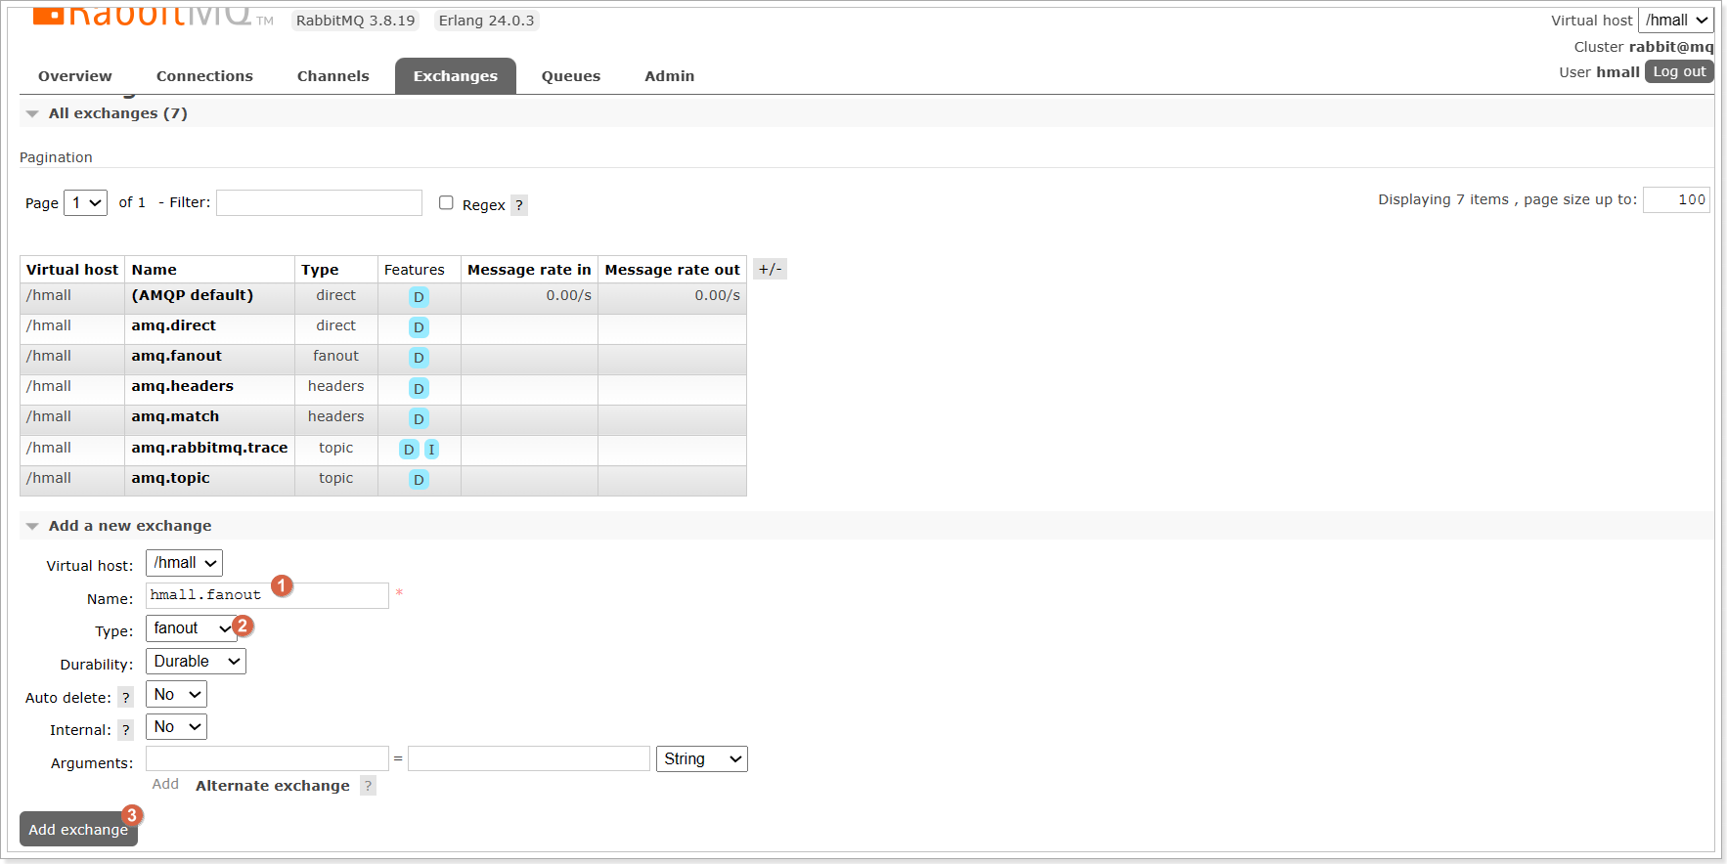Image resolution: width=1727 pixels, height=864 pixels.
Task: Click the D badge for AMQP default
Action: pyautogui.click(x=419, y=297)
